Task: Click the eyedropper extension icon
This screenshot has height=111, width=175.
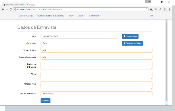Action: [x=160, y=10]
